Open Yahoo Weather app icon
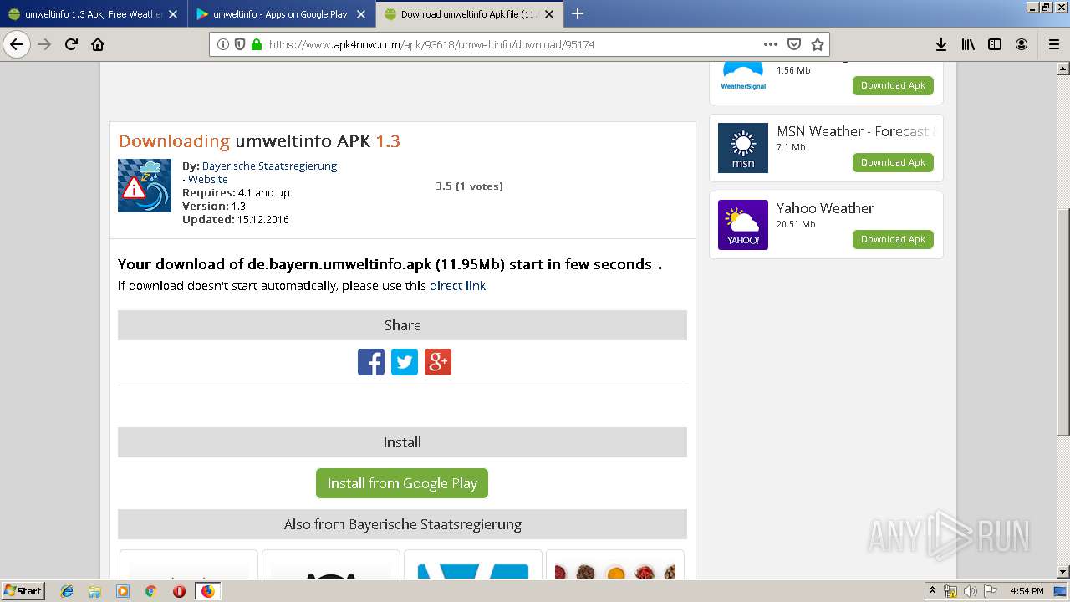Image resolution: width=1070 pixels, height=602 pixels. [743, 225]
